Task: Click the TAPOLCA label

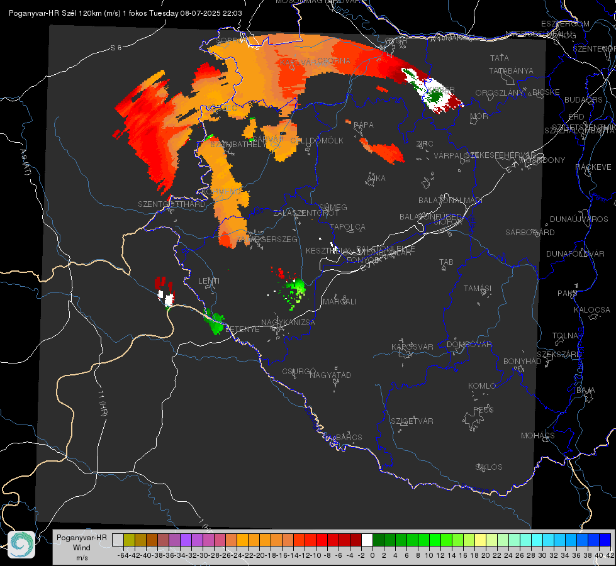Action: [348, 226]
